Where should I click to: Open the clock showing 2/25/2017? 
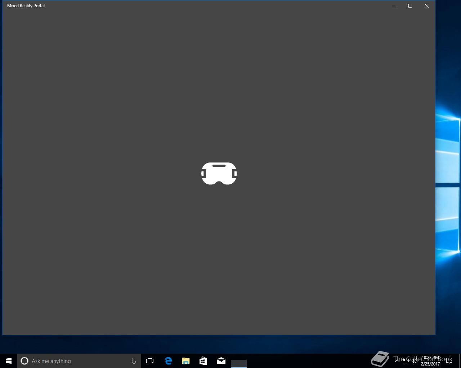(x=431, y=361)
